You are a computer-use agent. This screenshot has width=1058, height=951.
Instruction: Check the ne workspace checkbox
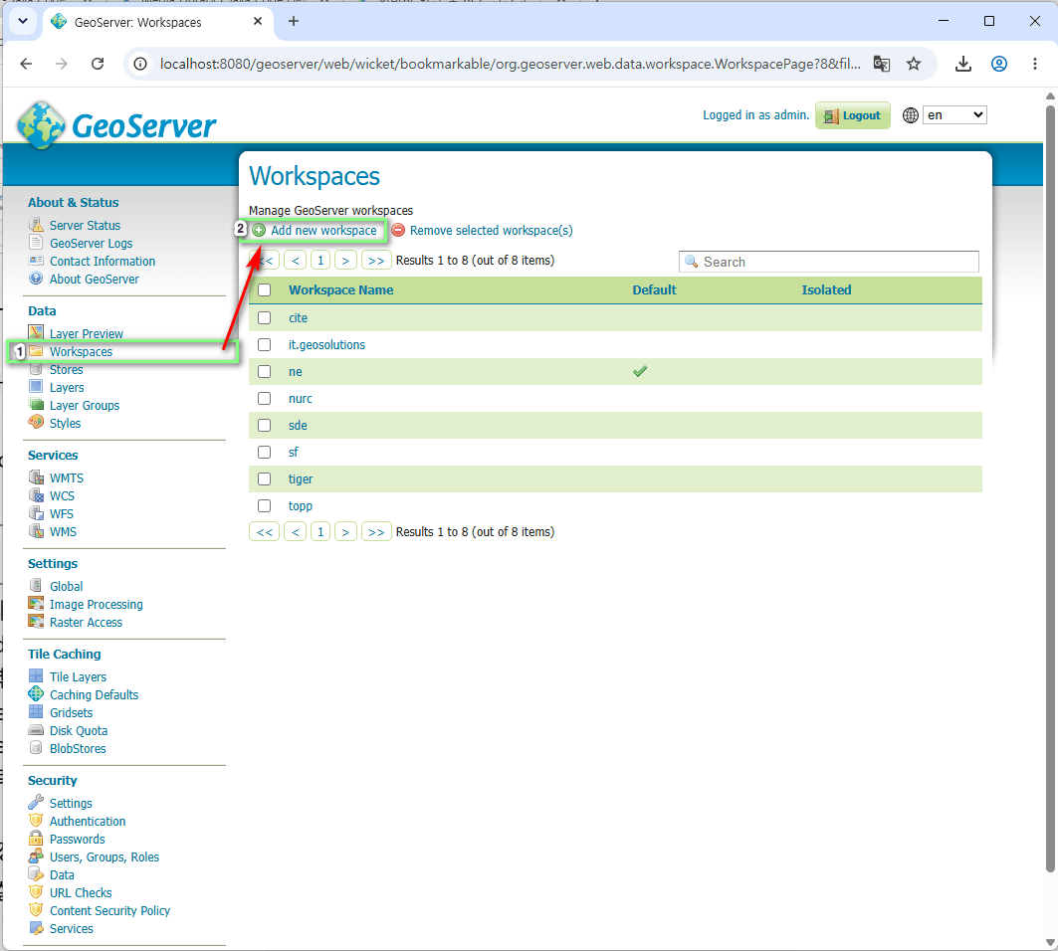(x=265, y=372)
